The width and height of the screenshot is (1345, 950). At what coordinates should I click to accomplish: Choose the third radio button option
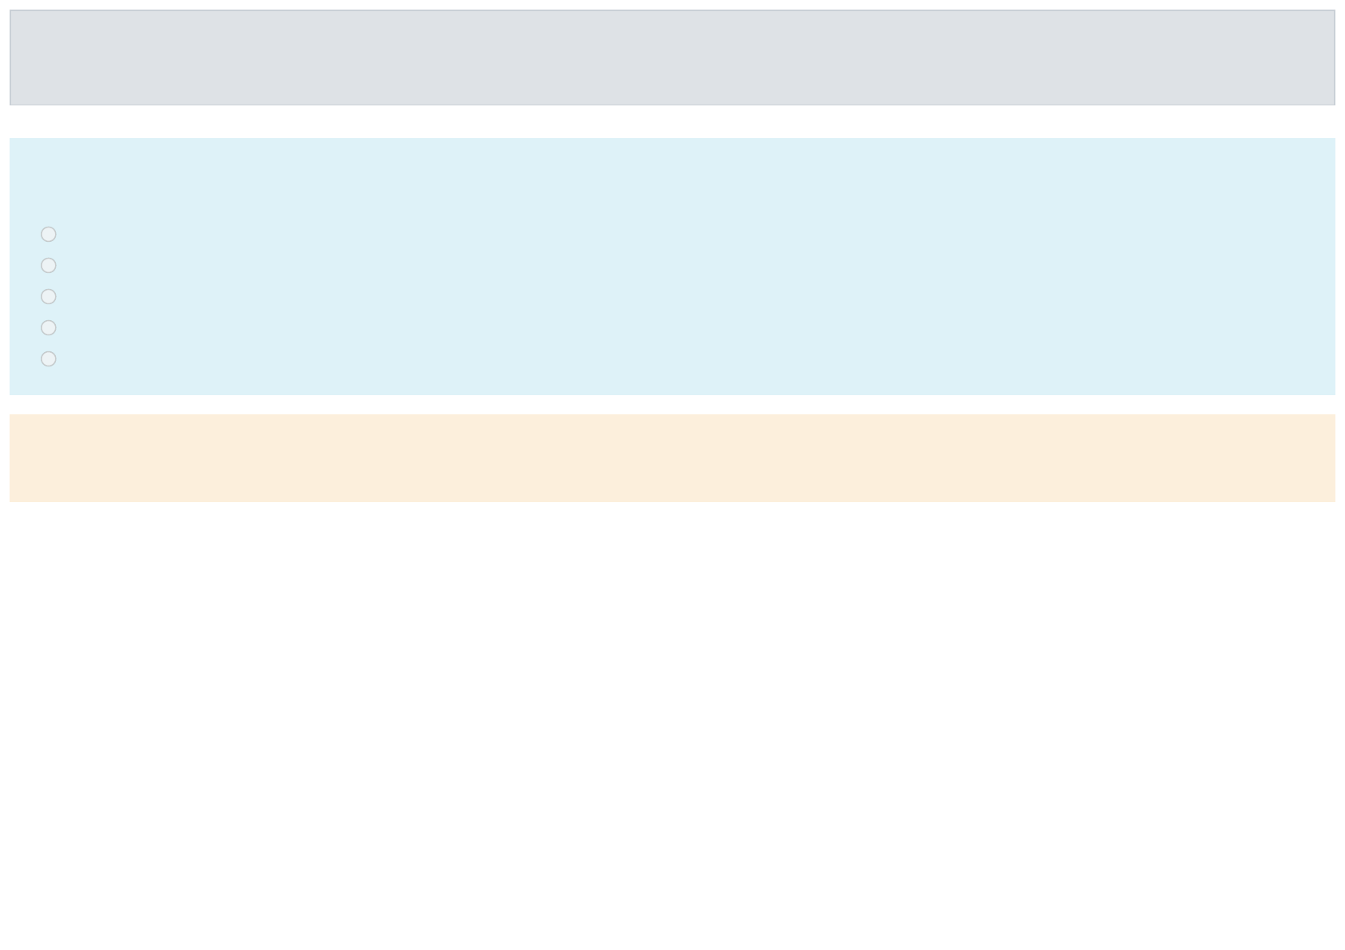pyautogui.click(x=49, y=296)
